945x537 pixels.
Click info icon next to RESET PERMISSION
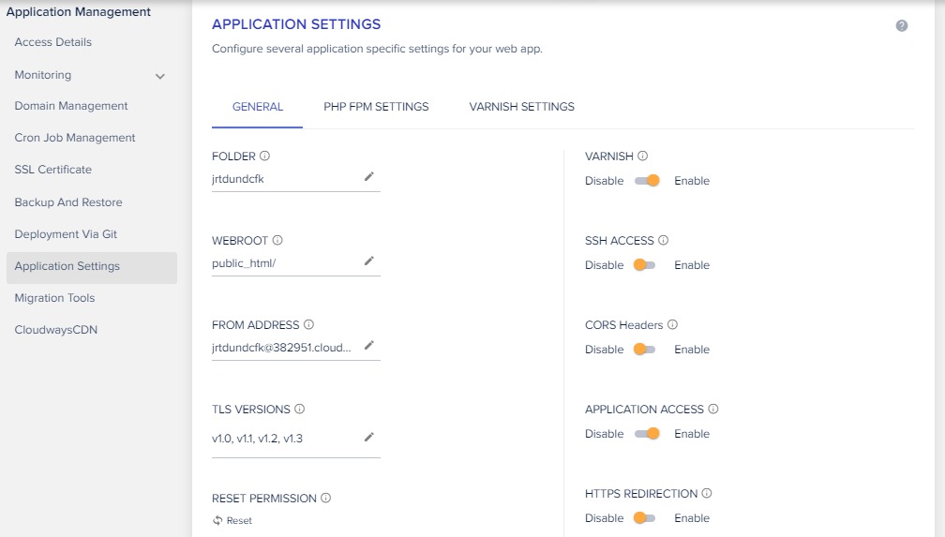coord(326,498)
